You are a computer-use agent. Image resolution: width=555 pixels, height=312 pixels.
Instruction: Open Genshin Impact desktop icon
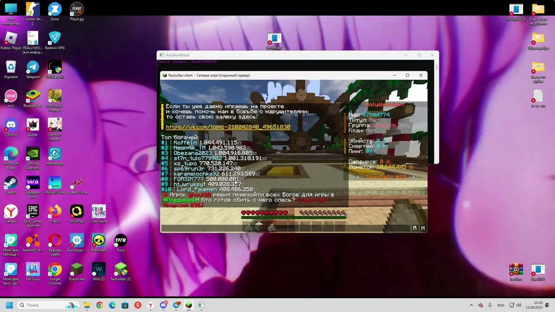tap(55, 129)
